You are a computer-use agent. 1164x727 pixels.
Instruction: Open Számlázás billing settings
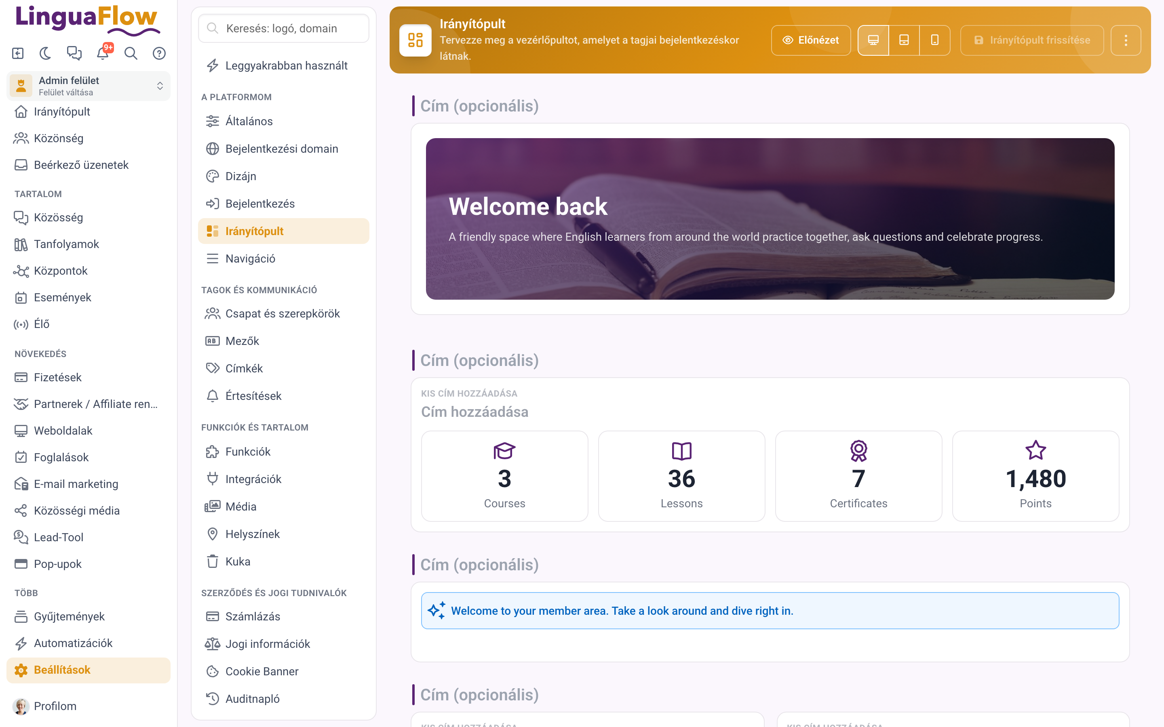284,616
